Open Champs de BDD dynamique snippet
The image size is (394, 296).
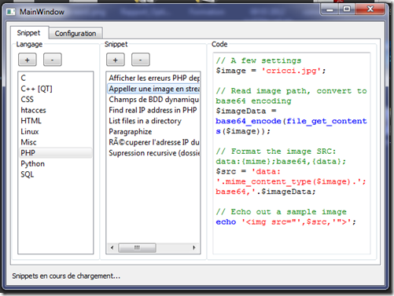coord(153,100)
